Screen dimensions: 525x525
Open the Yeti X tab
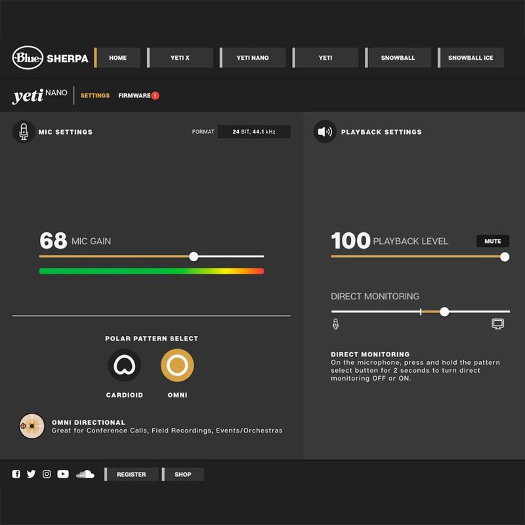180,58
